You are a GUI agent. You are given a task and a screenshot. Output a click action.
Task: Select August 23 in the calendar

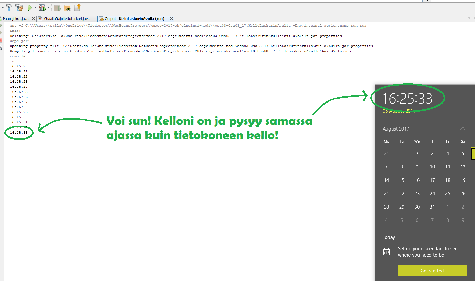click(417, 194)
